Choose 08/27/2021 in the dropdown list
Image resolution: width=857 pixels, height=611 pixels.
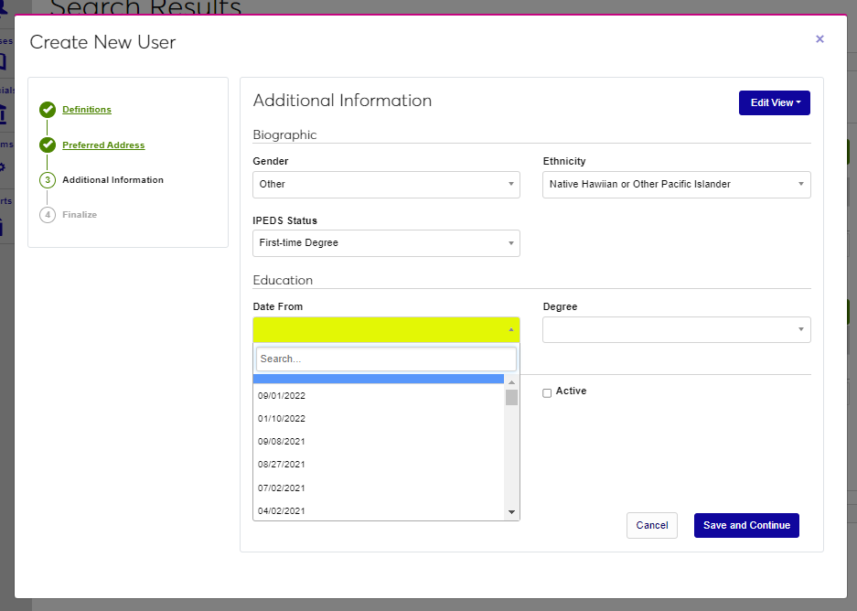click(282, 465)
